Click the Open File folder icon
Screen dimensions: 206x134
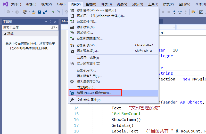coord(34,12)
